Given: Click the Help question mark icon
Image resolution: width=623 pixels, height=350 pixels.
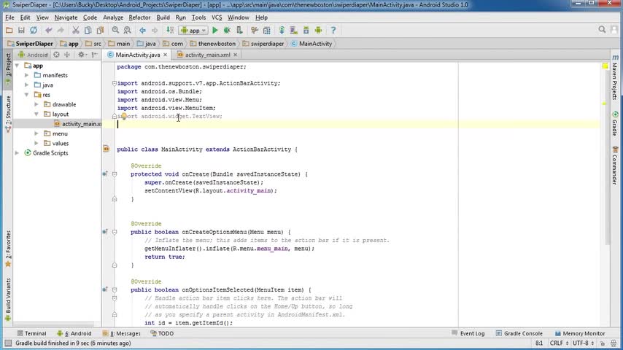Looking at the screenshot, I should [333, 30].
